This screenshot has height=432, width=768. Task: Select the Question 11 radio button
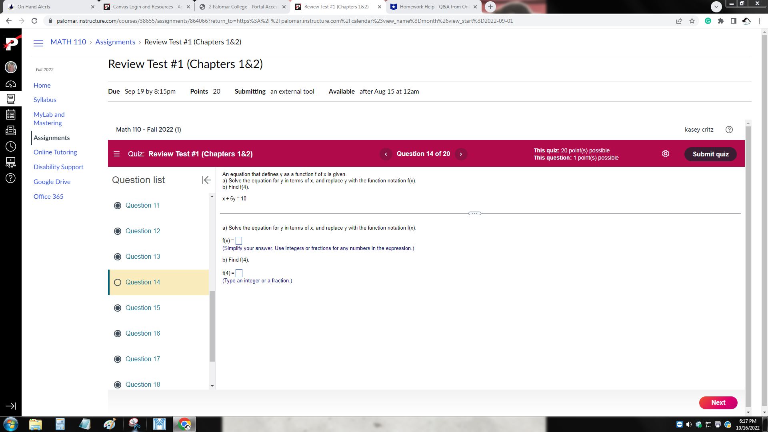point(118,205)
